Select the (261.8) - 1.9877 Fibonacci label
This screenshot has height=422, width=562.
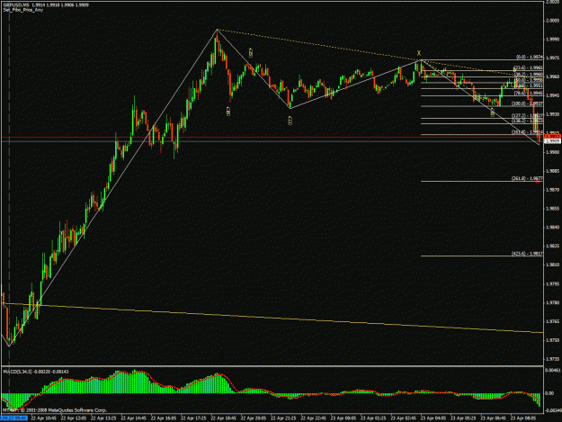[527, 178]
